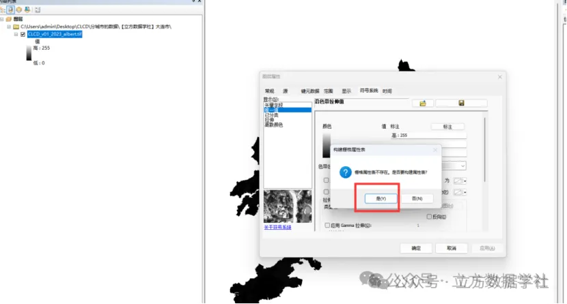Viewport: 567px width, 304px height.
Task: Switch table of contents to List By Source
Action: click(10, 10)
